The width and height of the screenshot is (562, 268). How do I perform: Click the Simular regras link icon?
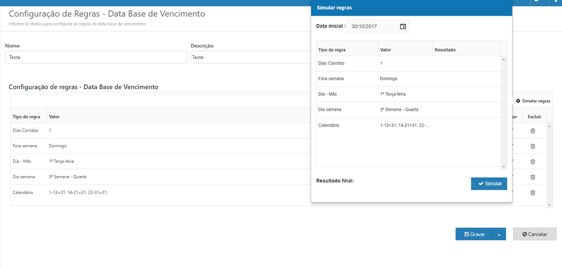(x=518, y=101)
